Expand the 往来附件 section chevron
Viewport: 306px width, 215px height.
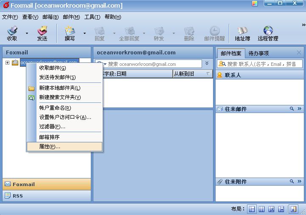[x=300, y=181]
